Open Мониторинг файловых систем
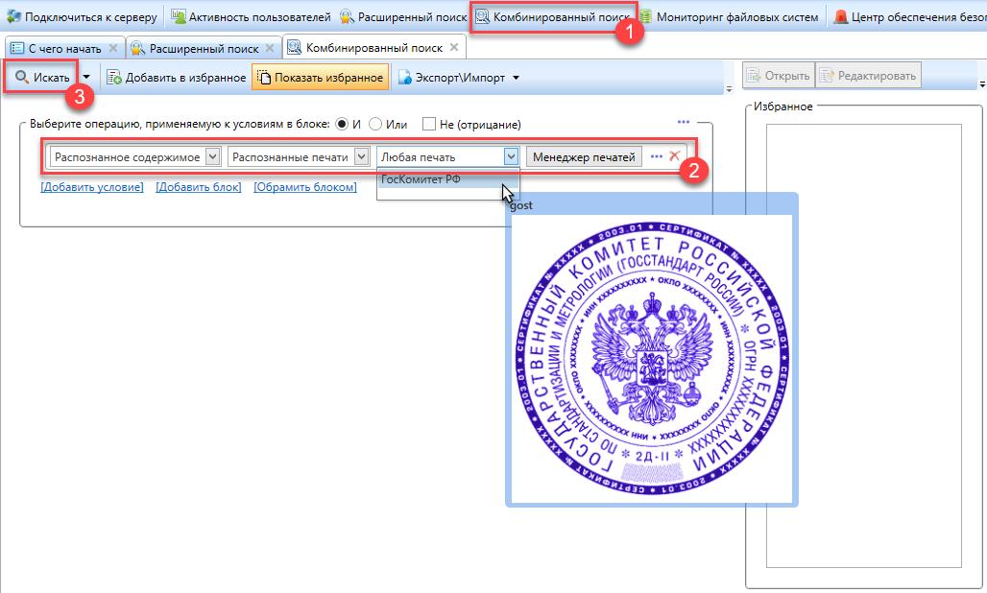This screenshot has height=593, width=987. [729, 17]
